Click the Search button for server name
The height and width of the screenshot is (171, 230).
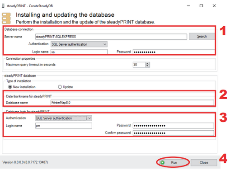coord(202,36)
